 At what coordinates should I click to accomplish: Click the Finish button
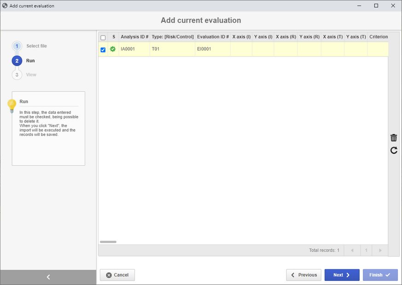tap(380, 275)
